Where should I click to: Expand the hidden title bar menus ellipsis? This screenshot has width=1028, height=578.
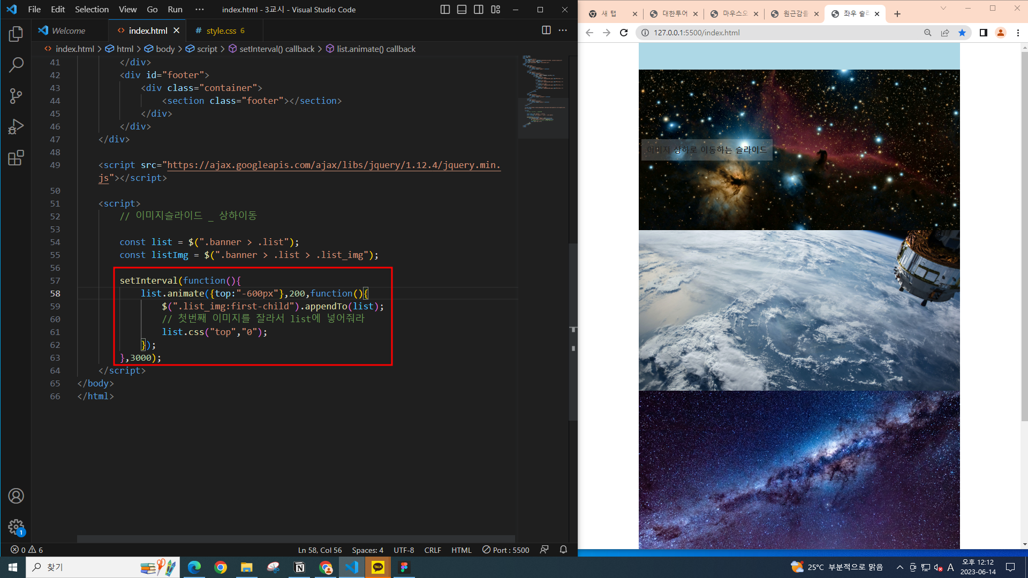point(199,10)
